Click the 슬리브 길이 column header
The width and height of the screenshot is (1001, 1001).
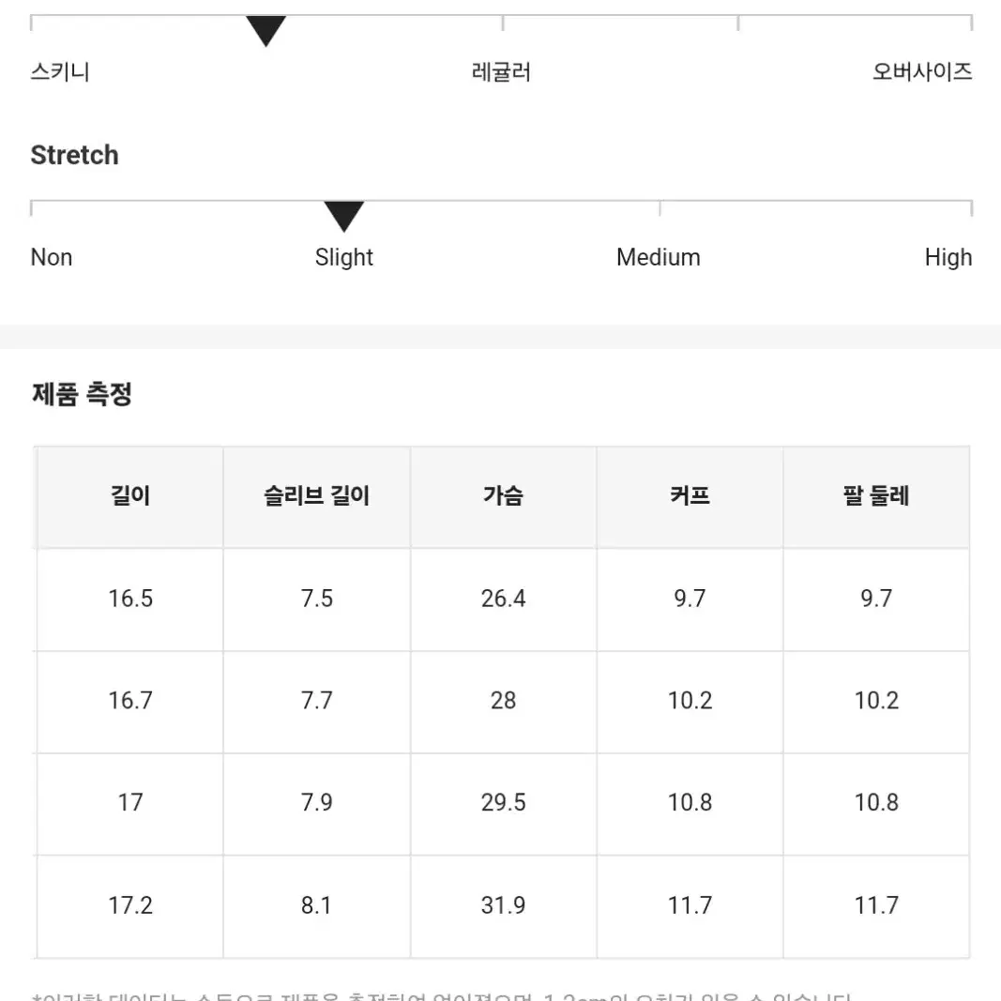tap(317, 496)
